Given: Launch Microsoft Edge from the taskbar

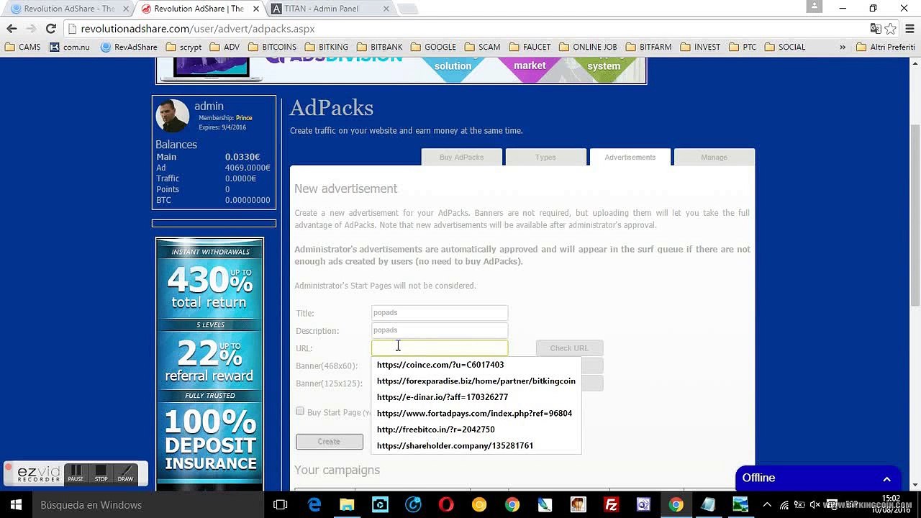Looking at the screenshot, I should click(314, 504).
